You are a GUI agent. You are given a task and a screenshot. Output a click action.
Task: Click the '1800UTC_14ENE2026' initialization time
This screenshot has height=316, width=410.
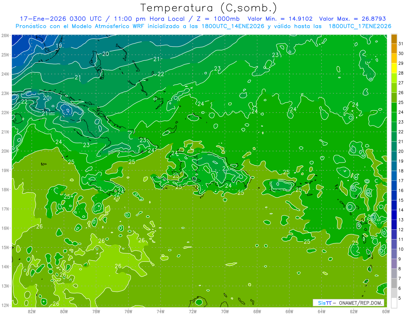pyautogui.click(x=233, y=26)
